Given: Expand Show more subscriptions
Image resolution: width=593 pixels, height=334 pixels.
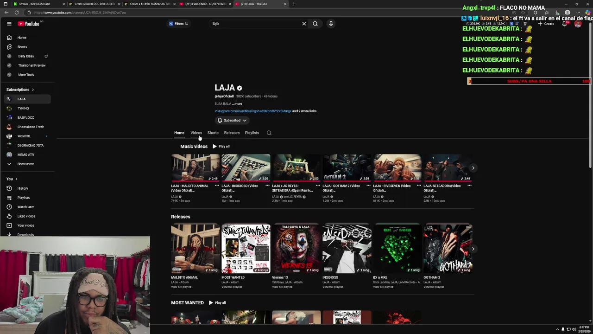Looking at the screenshot, I should point(27,164).
